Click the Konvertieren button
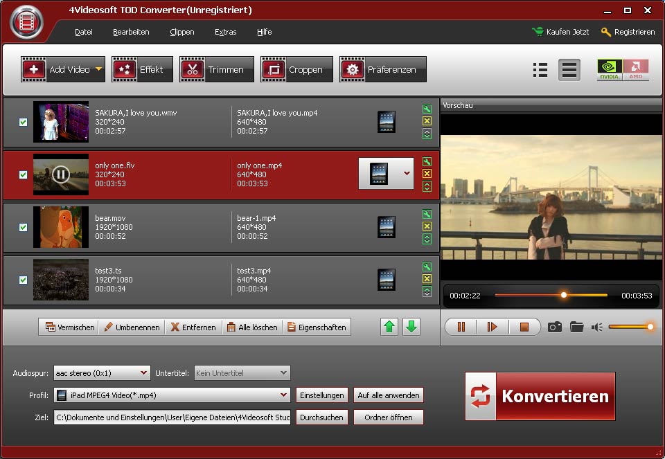Viewport: 665px width, 459px height. click(x=540, y=396)
